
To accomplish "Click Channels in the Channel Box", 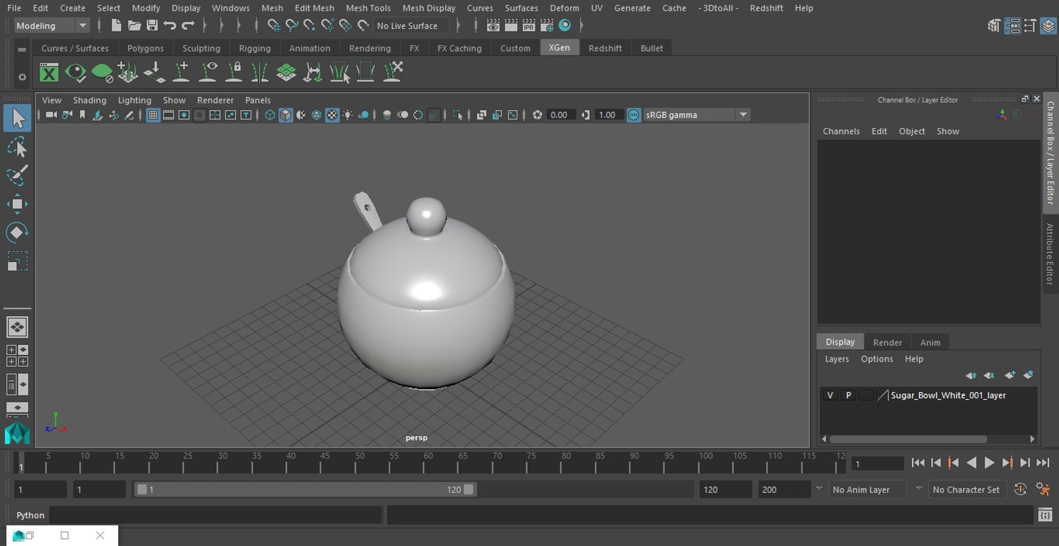I will 841,131.
